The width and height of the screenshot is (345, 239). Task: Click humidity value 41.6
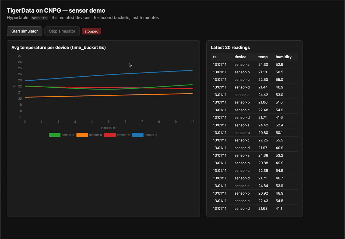click(x=279, y=117)
